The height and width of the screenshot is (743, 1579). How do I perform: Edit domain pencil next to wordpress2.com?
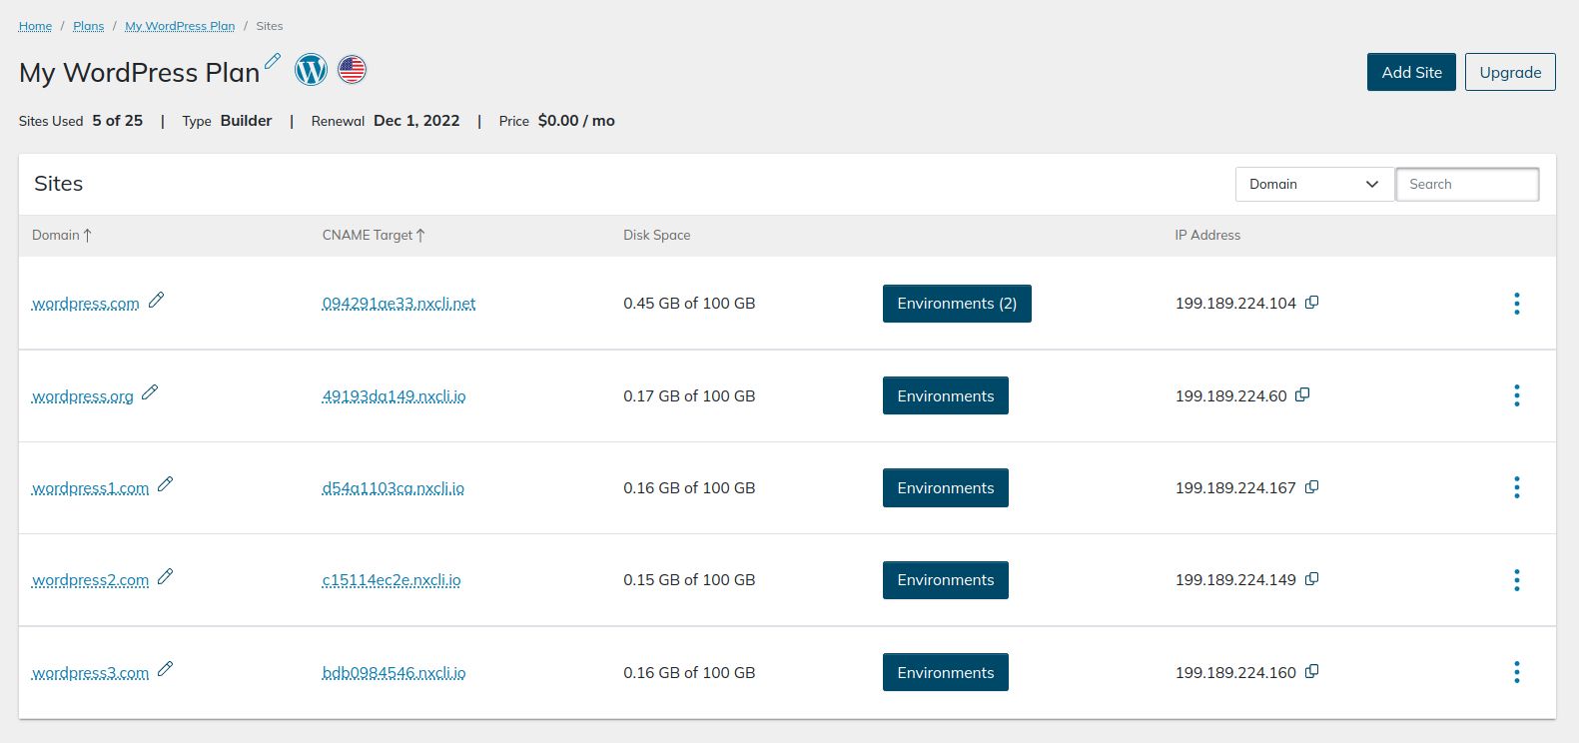click(x=166, y=576)
